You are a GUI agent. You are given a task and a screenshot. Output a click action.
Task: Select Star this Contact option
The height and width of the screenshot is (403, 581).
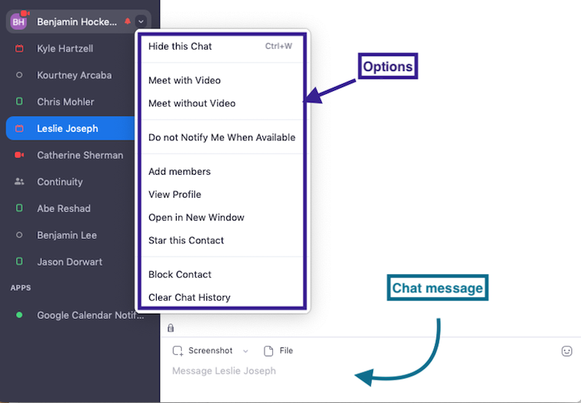tap(187, 240)
